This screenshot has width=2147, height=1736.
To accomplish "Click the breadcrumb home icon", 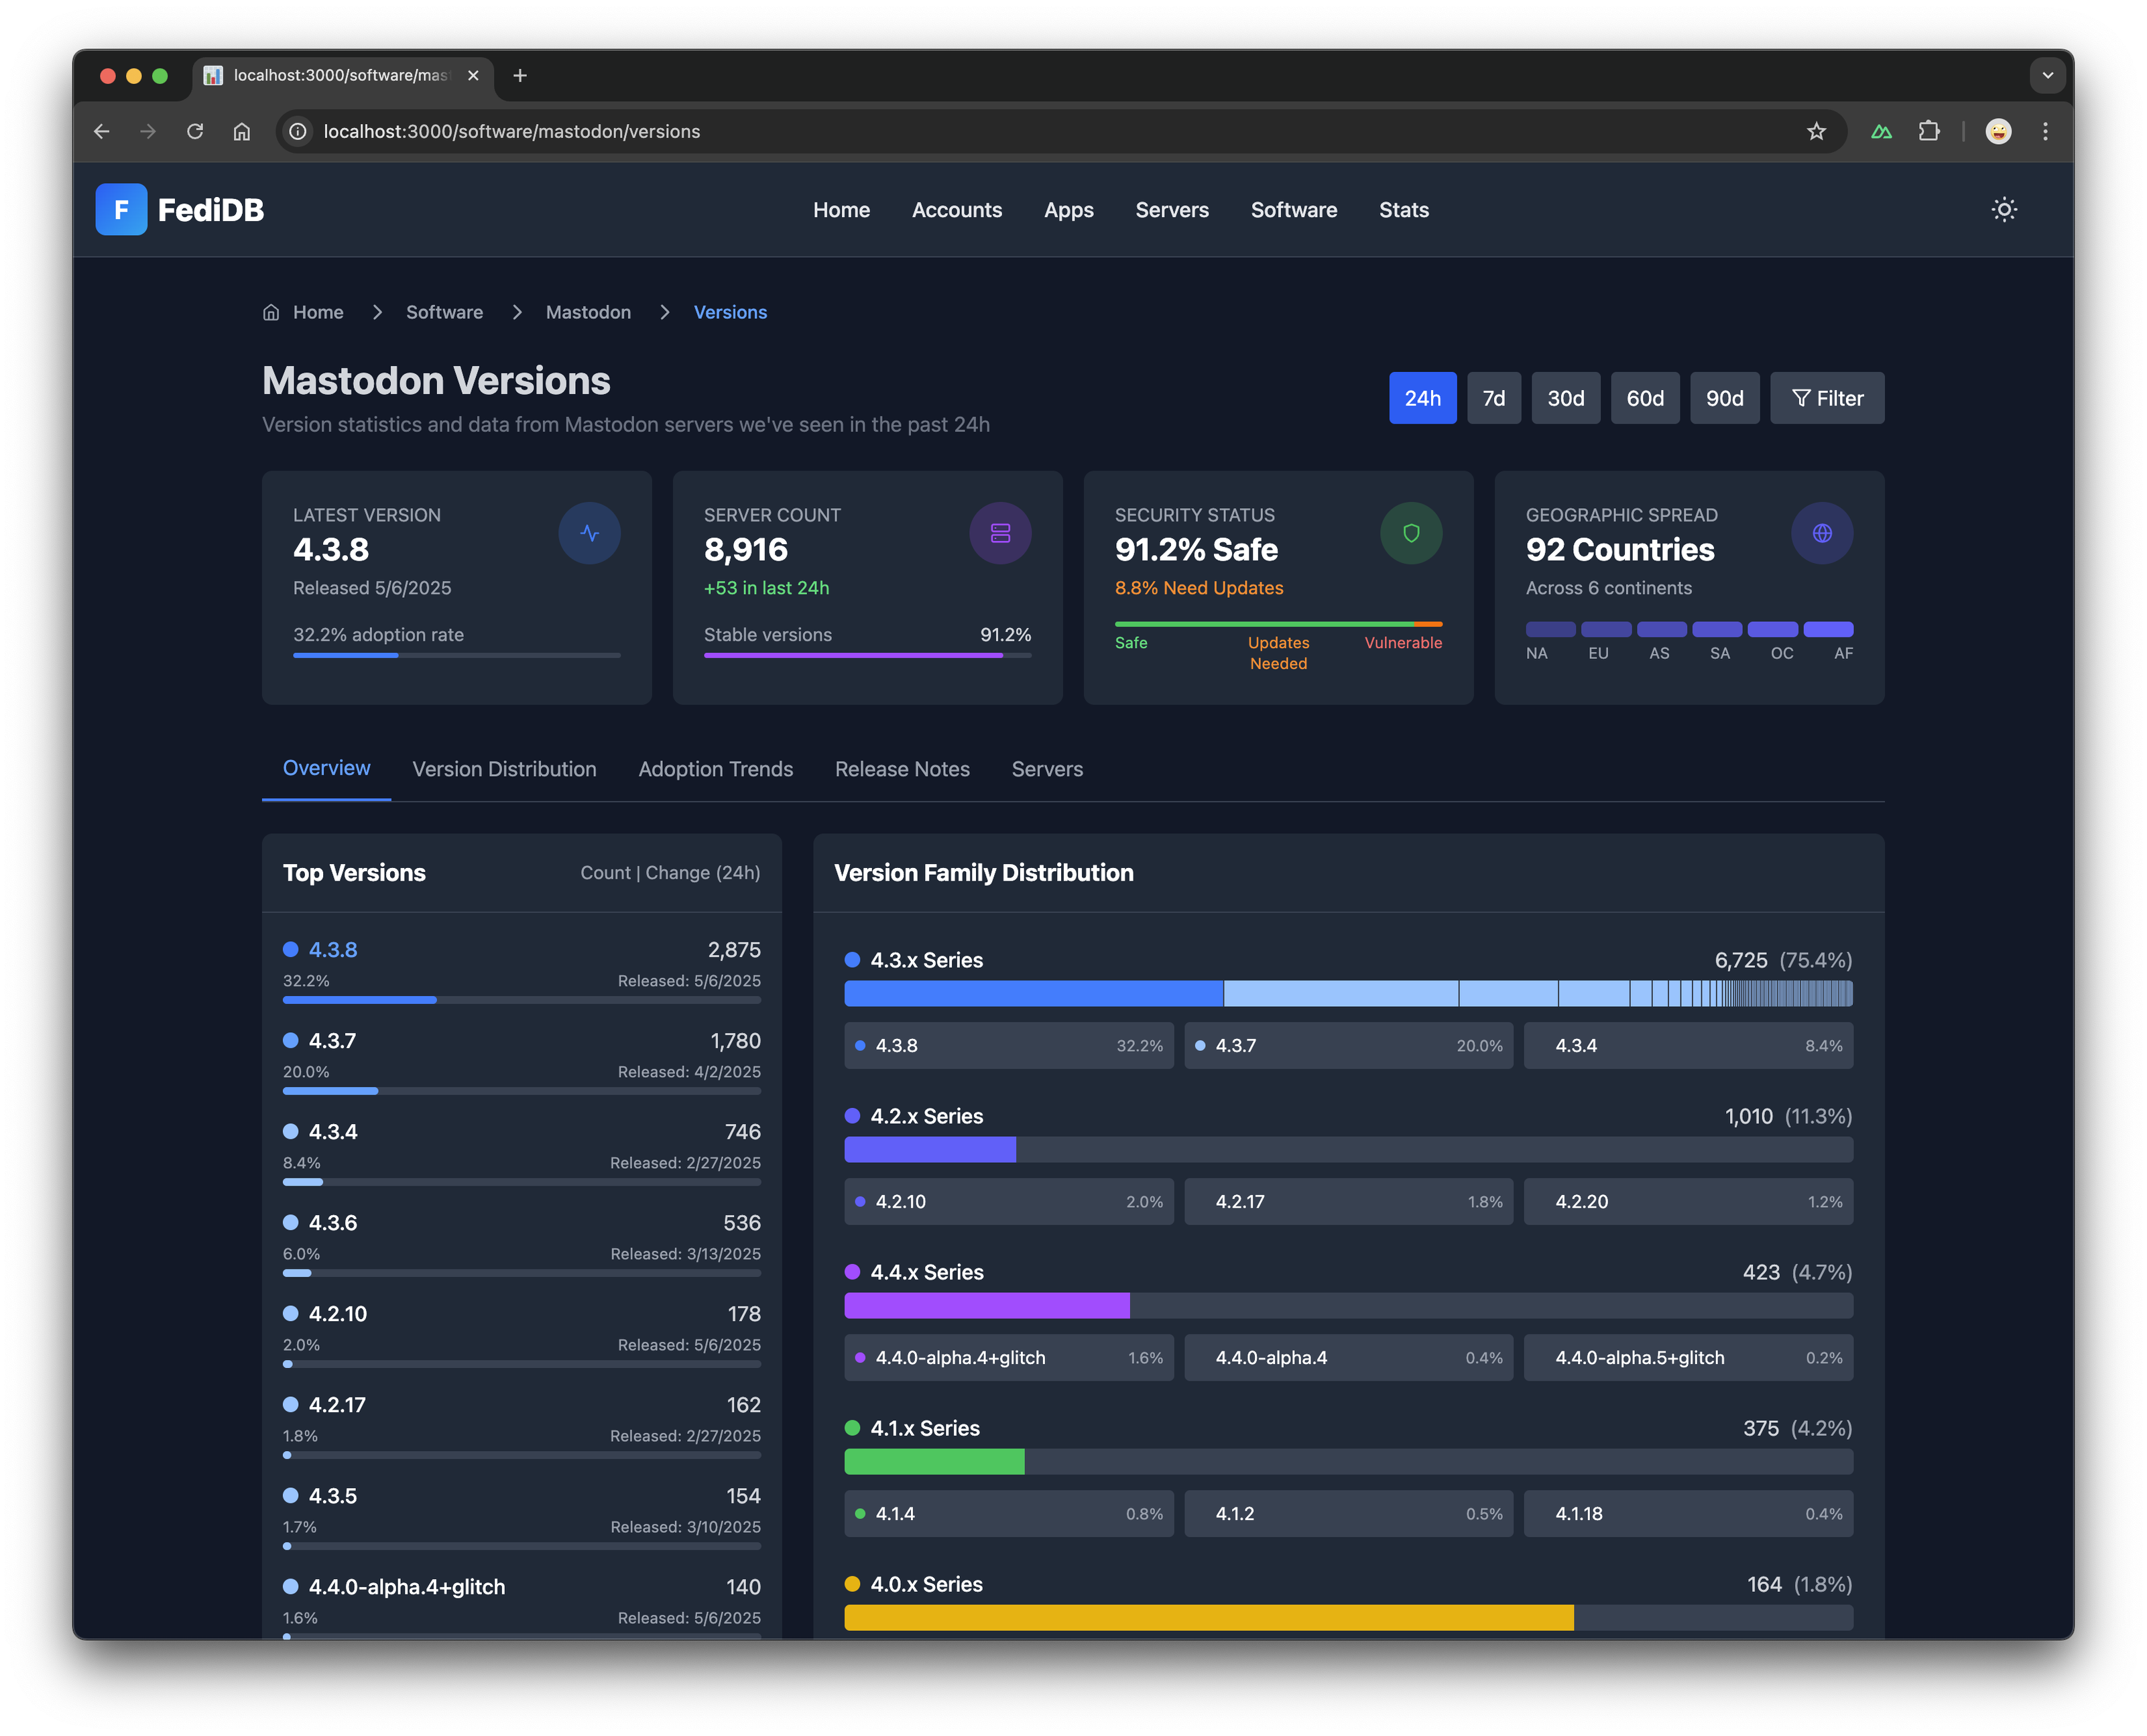I will (271, 312).
